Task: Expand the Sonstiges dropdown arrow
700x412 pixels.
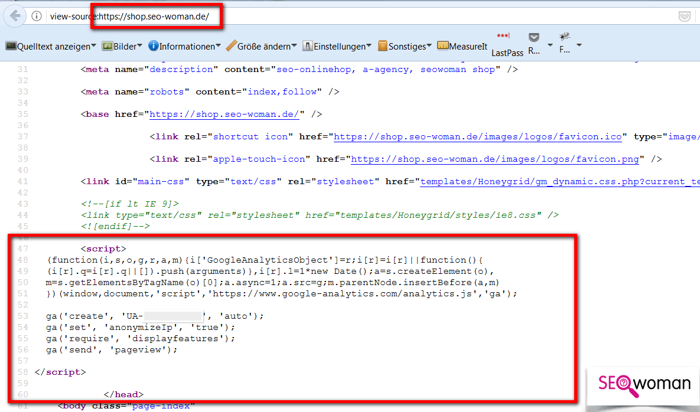Action: (x=429, y=46)
